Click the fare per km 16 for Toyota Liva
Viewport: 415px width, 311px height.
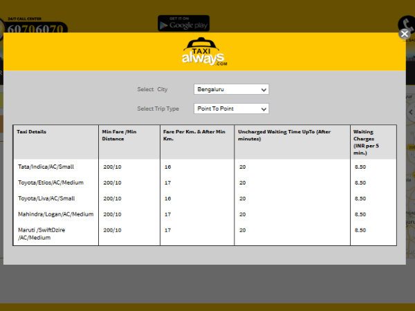coord(167,198)
